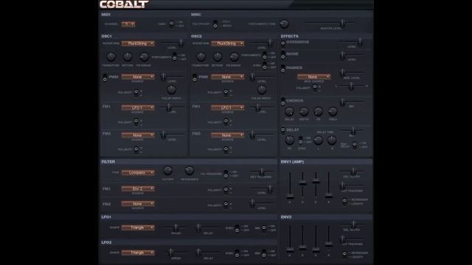
Task: Toggle LFO2 Sync switch
Action: (x=237, y=253)
